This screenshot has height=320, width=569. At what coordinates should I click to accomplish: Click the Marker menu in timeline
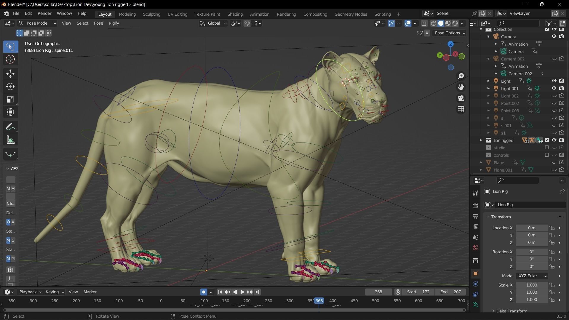[90, 292]
